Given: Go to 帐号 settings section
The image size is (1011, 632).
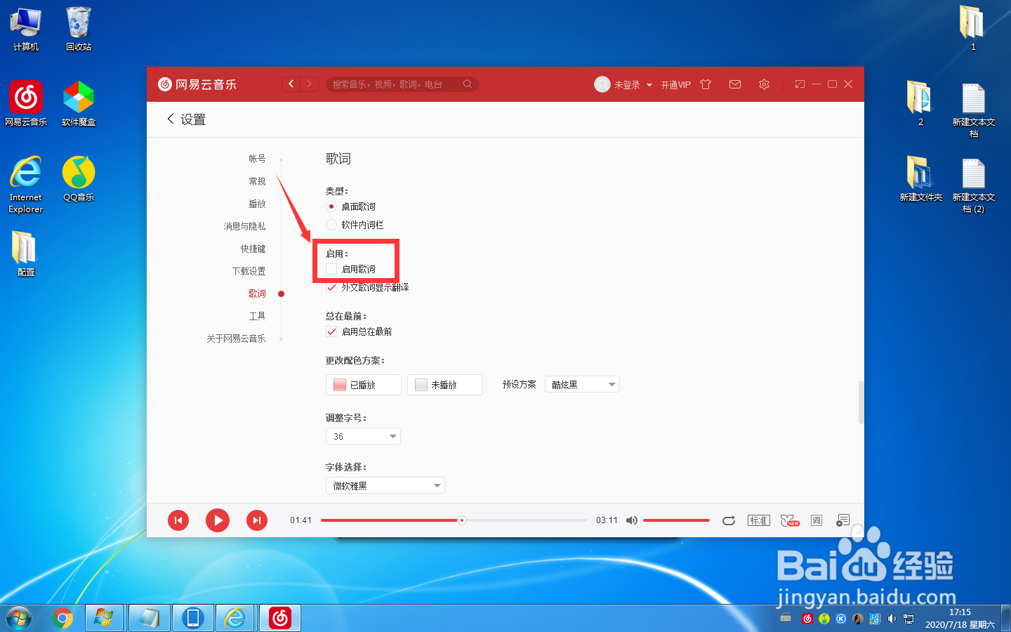Looking at the screenshot, I should click(257, 159).
